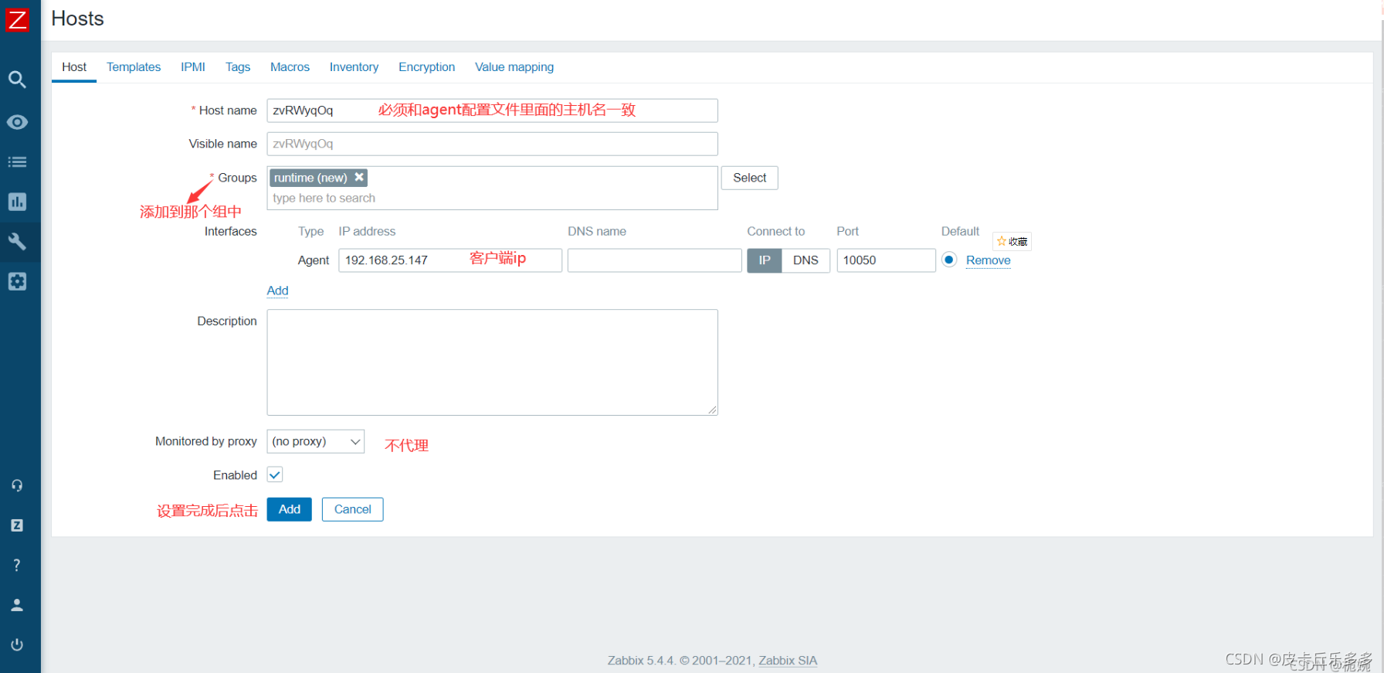This screenshot has height=673, width=1384.
Task: Switch to the Value mapping tab
Action: pyautogui.click(x=514, y=67)
